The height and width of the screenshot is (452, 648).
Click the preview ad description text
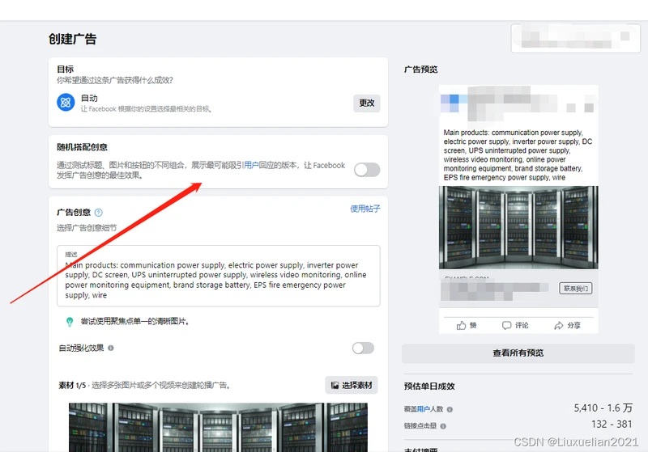point(518,155)
